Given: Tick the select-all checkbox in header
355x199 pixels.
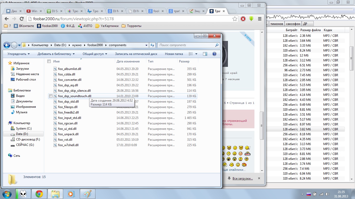Looking at the screenshot, I should coord(49,61).
